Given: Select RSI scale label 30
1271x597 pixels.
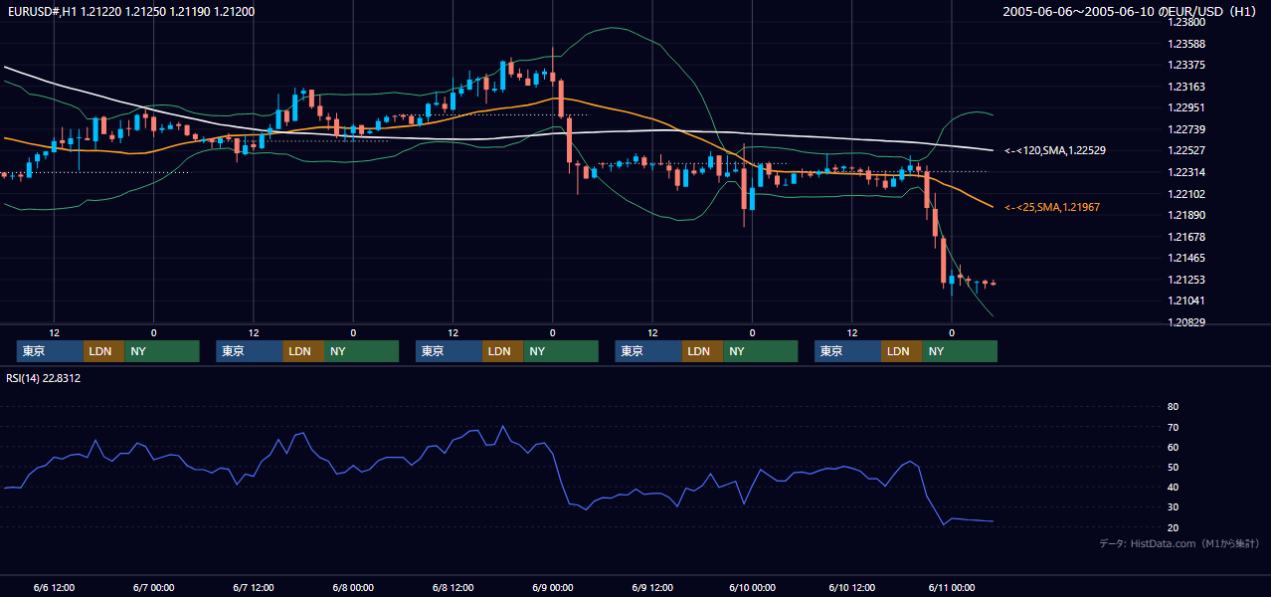Looking at the screenshot, I should click(x=1174, y=507).
